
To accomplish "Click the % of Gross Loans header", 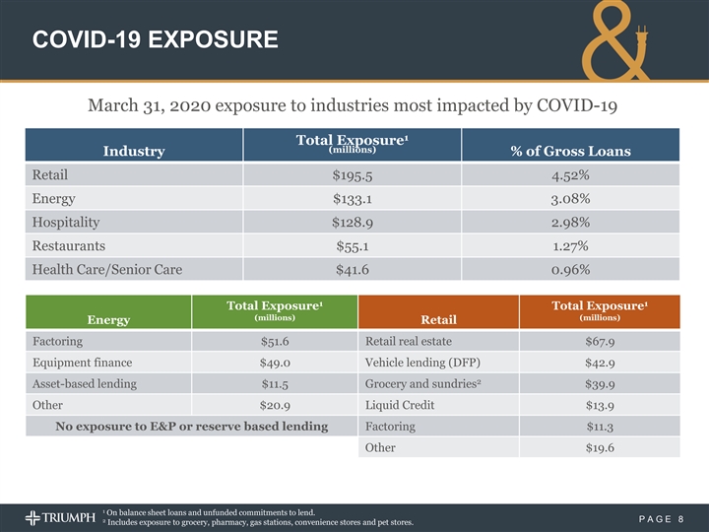I will 570,151.
